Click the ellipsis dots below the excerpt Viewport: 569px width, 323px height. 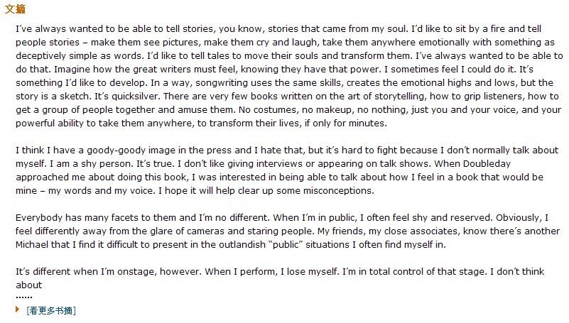click(x=24, y=297)
